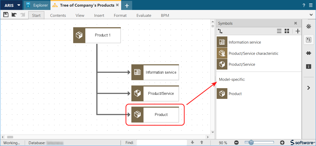Click inside the Find input field
This screenshot has width=316, height=146.
point(162,143)
